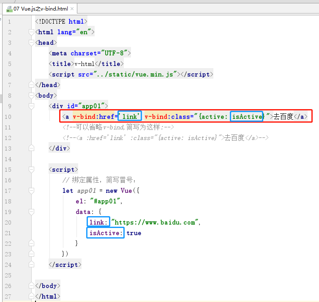The image size is (319, 302).
Task: Collapse the div app01 fold on line 9
Action: pos(31,106)
